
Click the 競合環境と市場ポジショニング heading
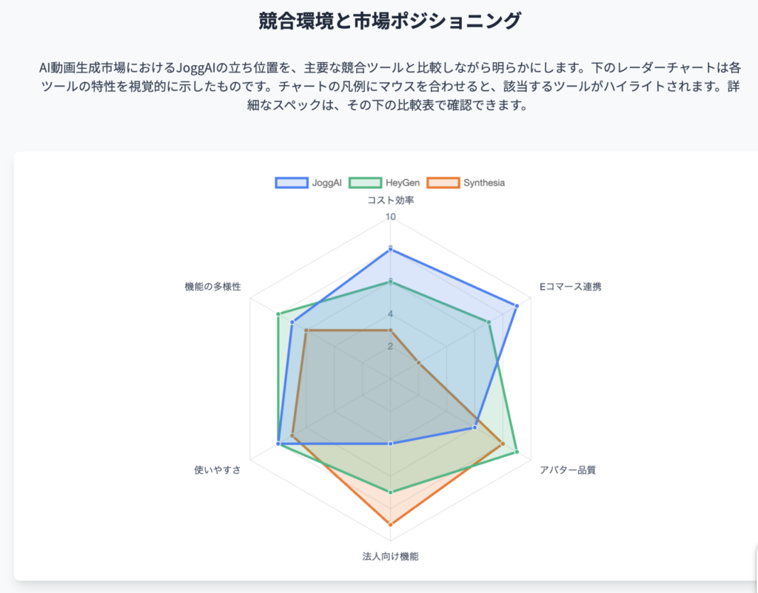click(389, 21)
